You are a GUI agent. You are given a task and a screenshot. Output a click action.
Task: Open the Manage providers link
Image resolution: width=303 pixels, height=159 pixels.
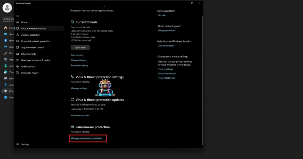pos(167,31)
